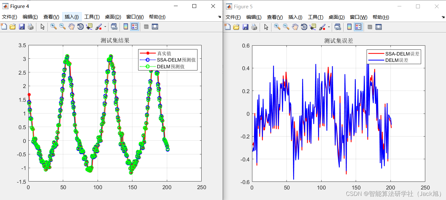Select Data Cursor tool in Figure 5
Image resolution: width=446 pixels, height=200 pixels.
point(313,27)
